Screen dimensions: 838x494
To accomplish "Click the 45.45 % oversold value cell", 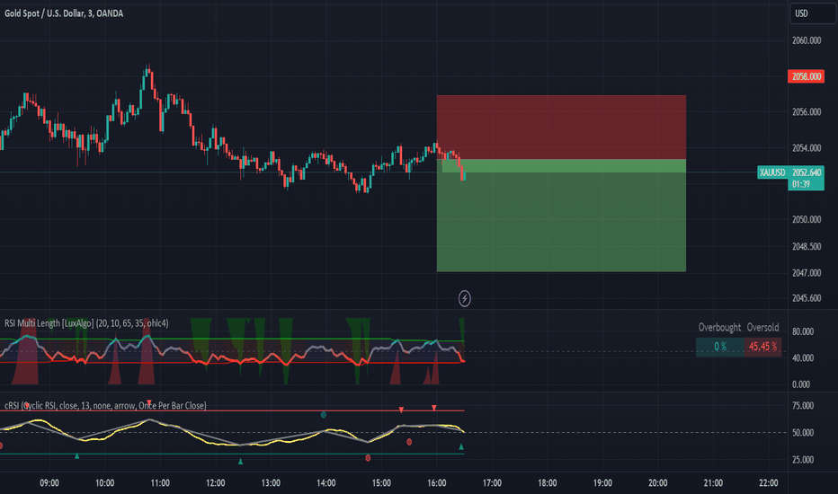I will tap(762, 347).
